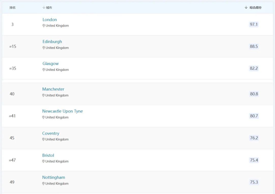Click the location pin icon under Nottingham
Screen dimensions: 275x194
[x=43, y=184]
